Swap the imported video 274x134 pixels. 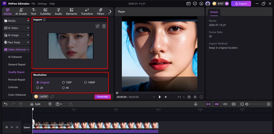[98, 26]
